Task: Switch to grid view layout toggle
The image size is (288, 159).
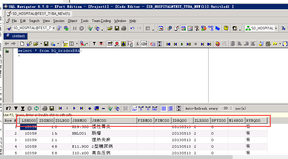Action: pos(163,108)
